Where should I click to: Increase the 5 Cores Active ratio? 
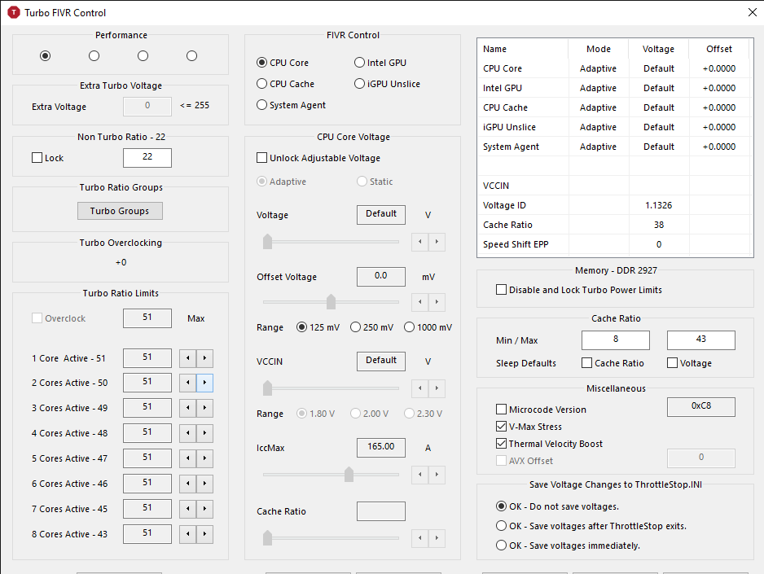pyautogui.click(x=204, y=458)
